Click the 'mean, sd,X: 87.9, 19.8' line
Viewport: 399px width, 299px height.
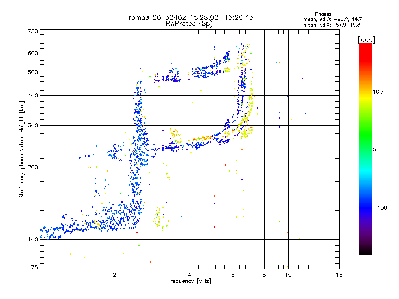pos(332,25)
